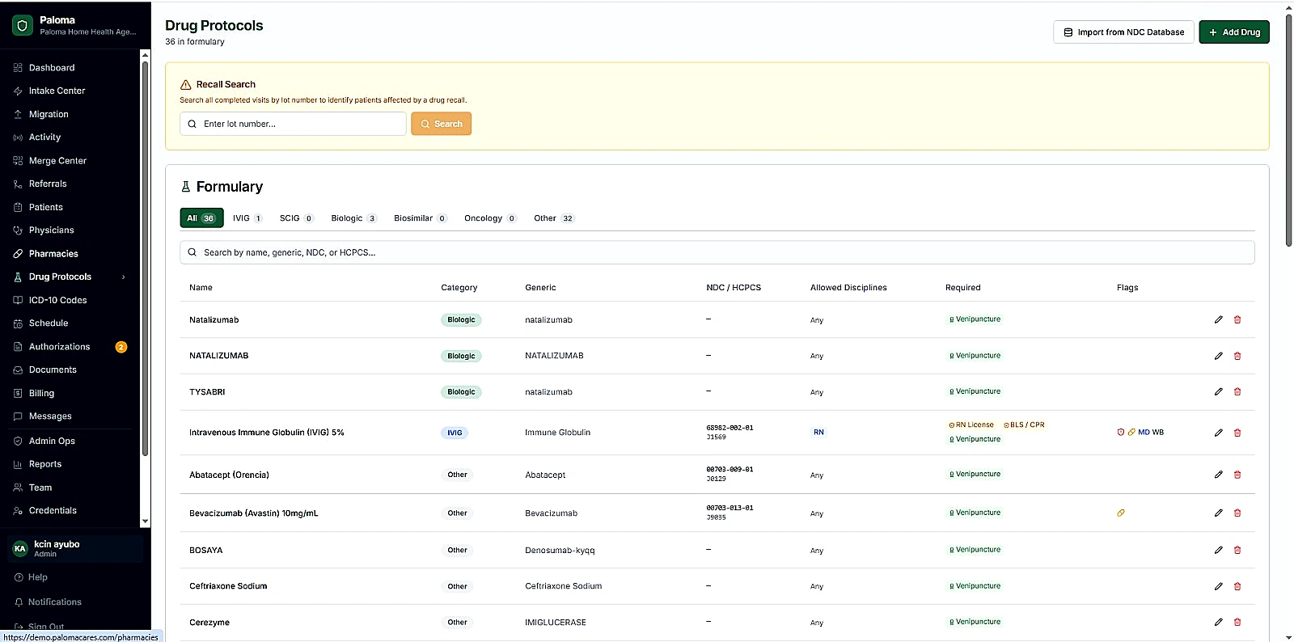This screenshot has width=1294, height=642.
Task: Open the Migration page
Action: [49, 114]
